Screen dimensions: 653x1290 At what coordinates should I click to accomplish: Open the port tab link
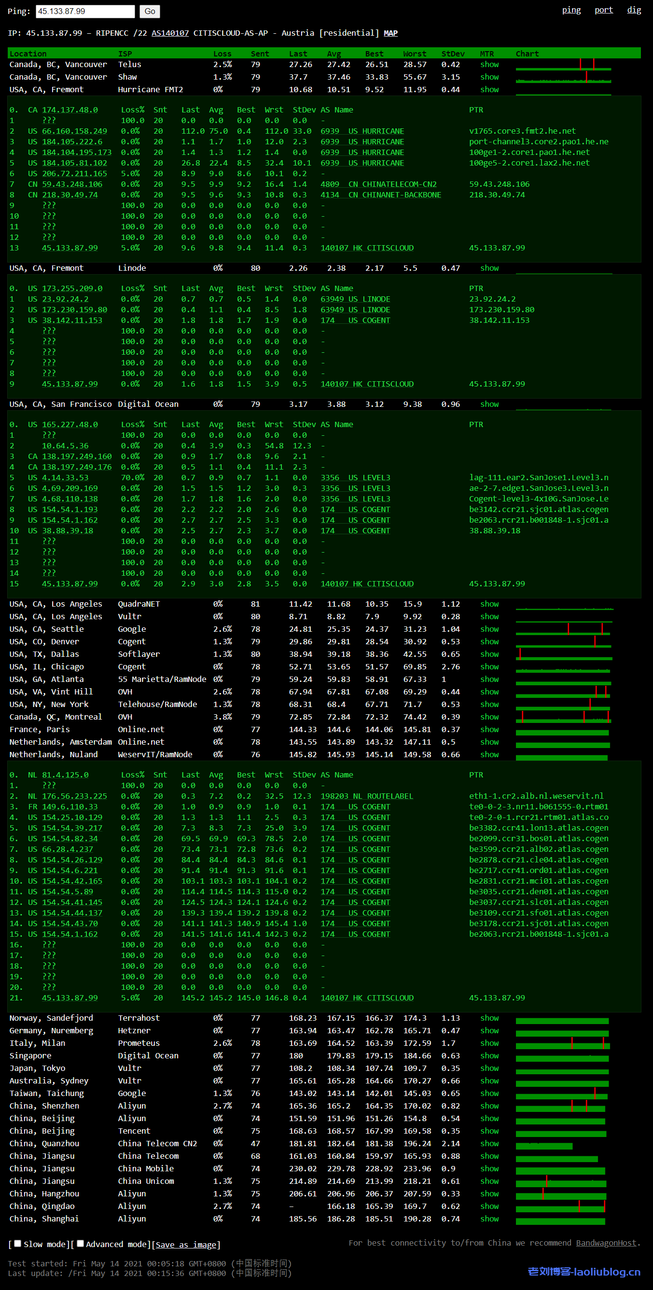coord(603,10)
